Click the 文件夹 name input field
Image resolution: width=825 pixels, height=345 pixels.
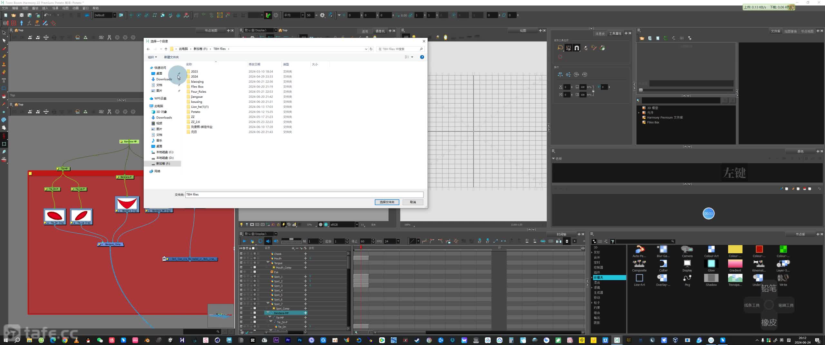pyautogui.click(x=304, y=194)
